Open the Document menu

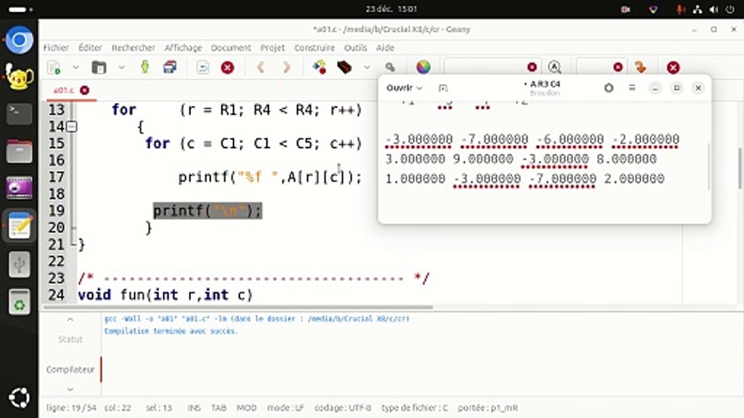pyautogui.click(x=231, y=48)
